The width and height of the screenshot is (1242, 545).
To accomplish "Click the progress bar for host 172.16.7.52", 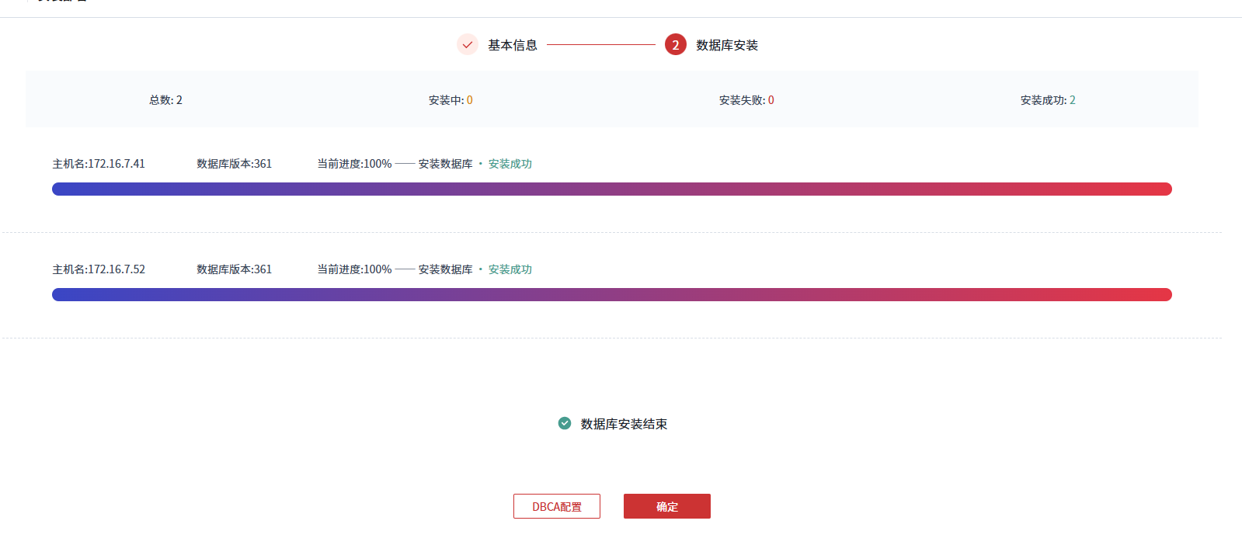I will 611,295.
